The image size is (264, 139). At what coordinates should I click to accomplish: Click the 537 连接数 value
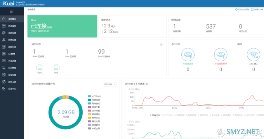[211, 26]
